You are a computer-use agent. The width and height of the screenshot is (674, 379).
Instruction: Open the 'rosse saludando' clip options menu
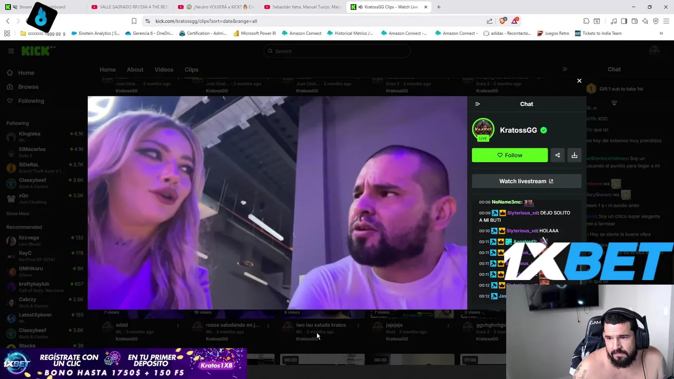click(269, 326)
